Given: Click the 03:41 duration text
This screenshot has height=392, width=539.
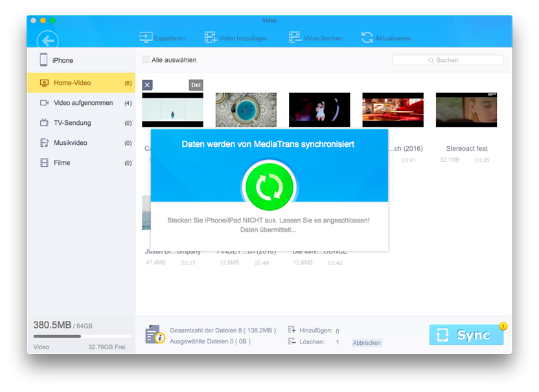Looking at the screenshot, I should click(x=408, y=160).
